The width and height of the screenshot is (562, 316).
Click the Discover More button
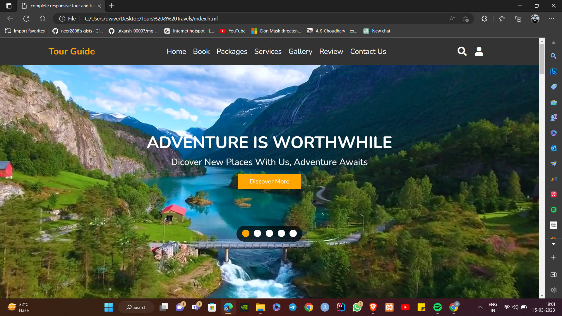pos(269,181)
